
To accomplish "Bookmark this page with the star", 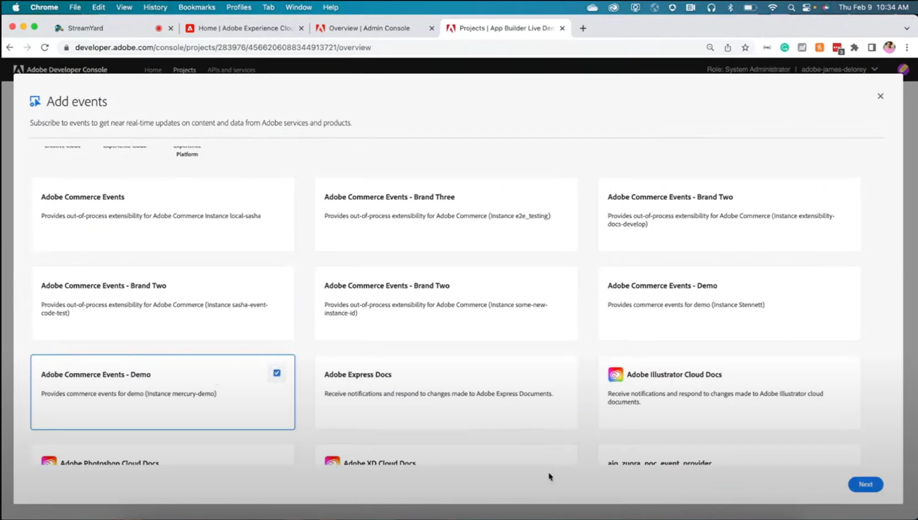I will pos(746,47).
